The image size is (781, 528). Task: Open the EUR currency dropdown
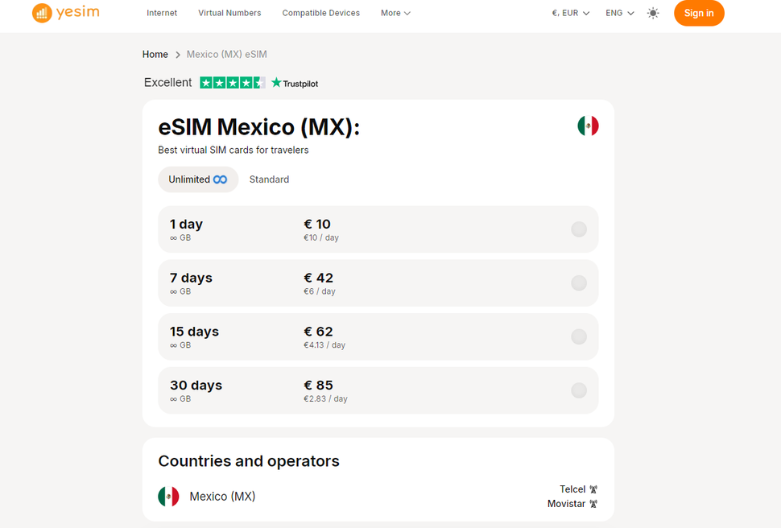(570, 13)
